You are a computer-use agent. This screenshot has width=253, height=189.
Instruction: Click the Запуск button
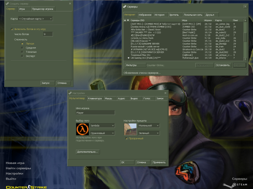pos(47,83)
